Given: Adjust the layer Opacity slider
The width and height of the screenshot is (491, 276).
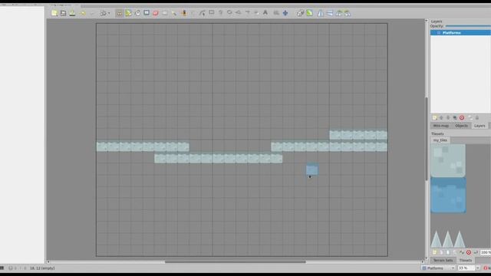Looking at the screenshot, I should (x=468, y=26).
